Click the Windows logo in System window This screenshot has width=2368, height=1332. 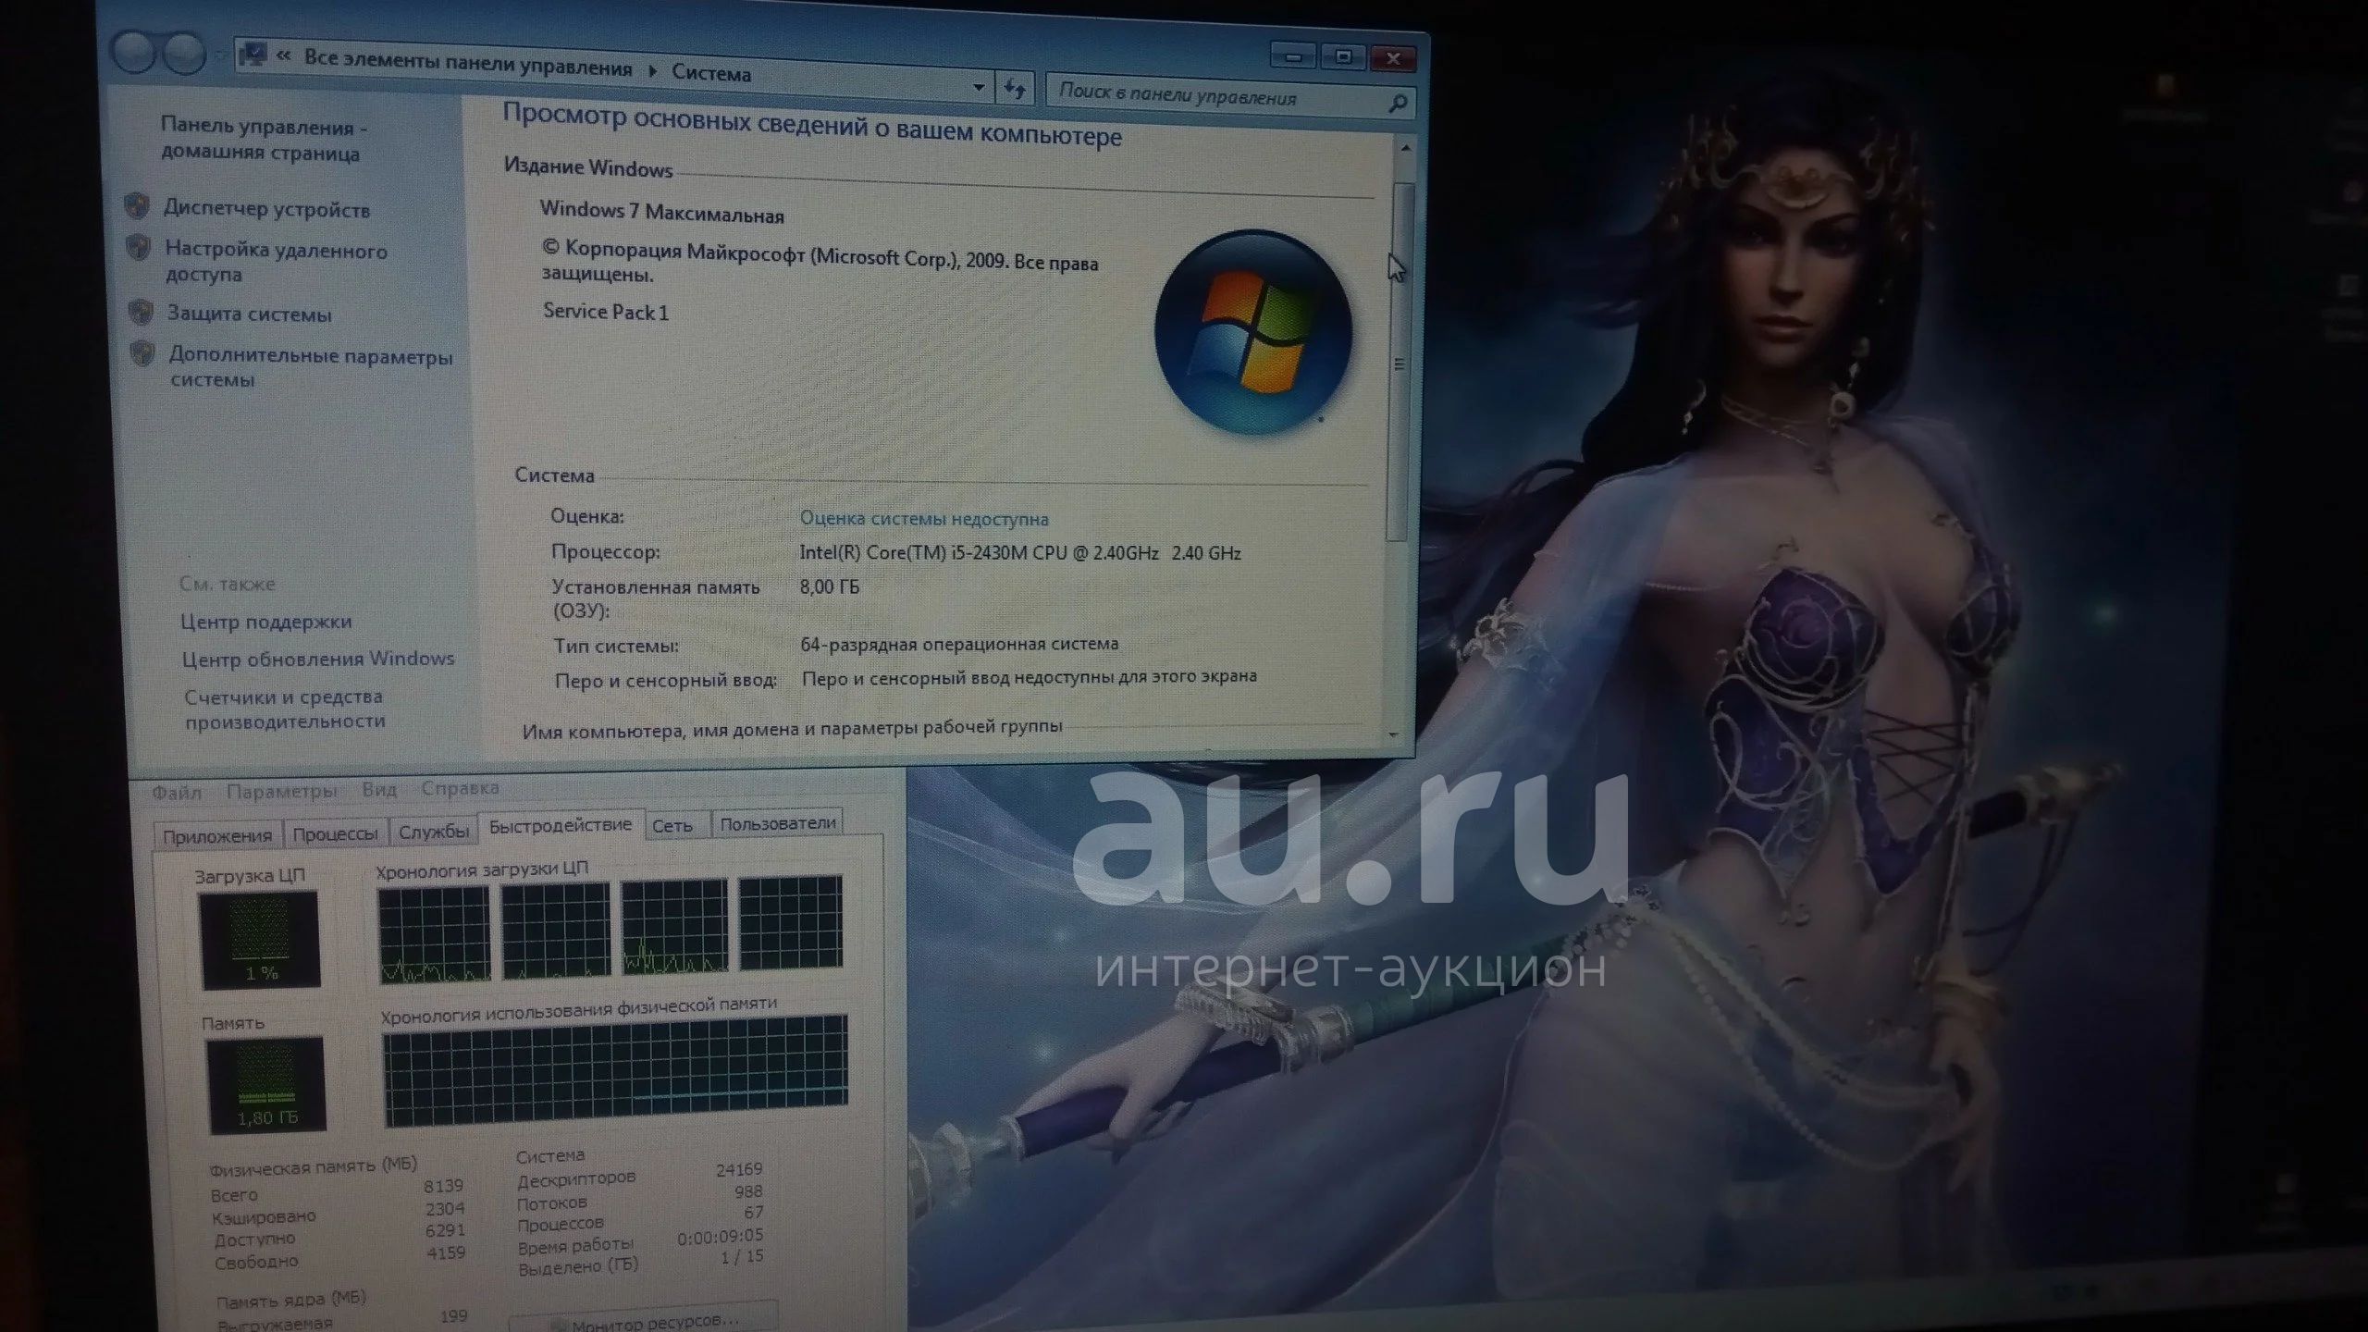1253,333
